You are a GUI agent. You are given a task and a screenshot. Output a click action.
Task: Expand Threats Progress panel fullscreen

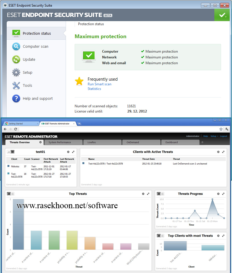[223, 194]
